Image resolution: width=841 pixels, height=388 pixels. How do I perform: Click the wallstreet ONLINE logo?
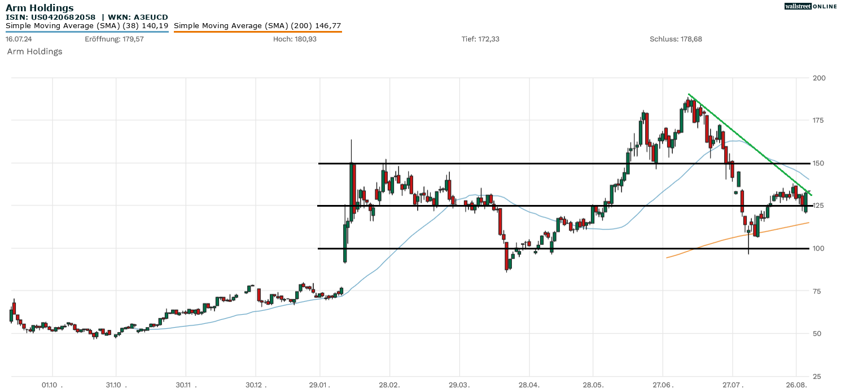811,6
